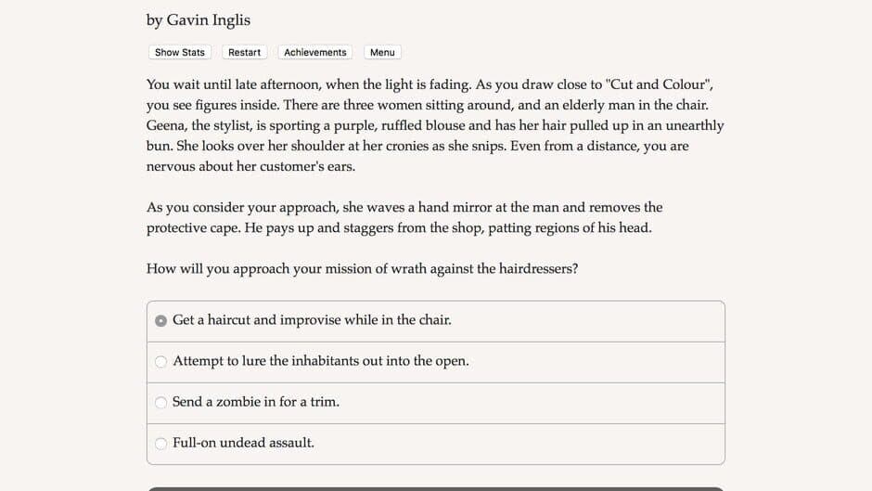Select the Full-on undead assault radio button
The height and width of the screenshot is (491, 872).
[161, 444]
